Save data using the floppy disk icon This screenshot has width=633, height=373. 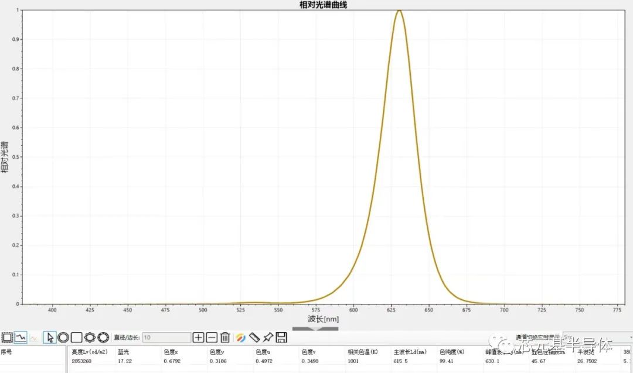[x=281, y=337]
